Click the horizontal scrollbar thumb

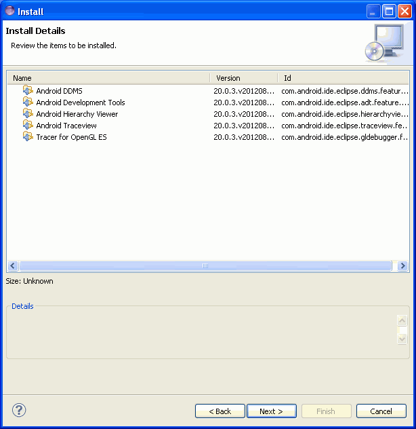(205, 265)
